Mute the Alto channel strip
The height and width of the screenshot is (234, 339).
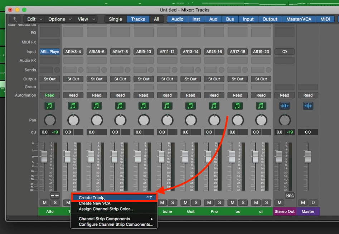[45, 203]
